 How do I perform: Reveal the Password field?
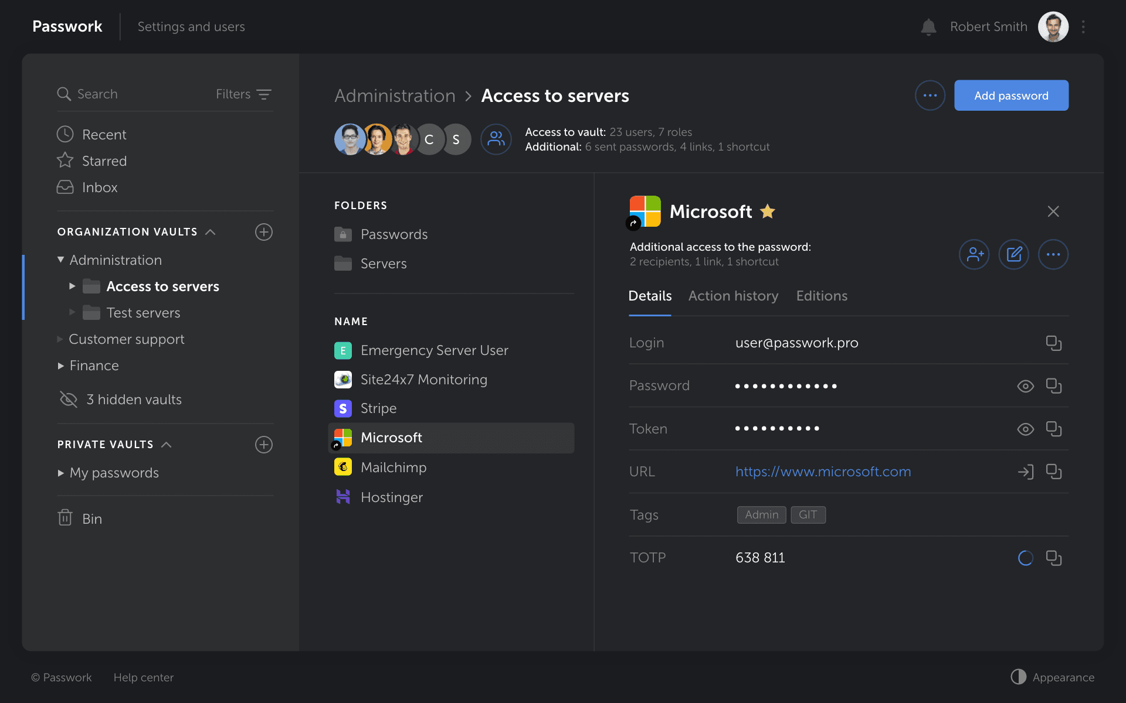(1025, 386)
